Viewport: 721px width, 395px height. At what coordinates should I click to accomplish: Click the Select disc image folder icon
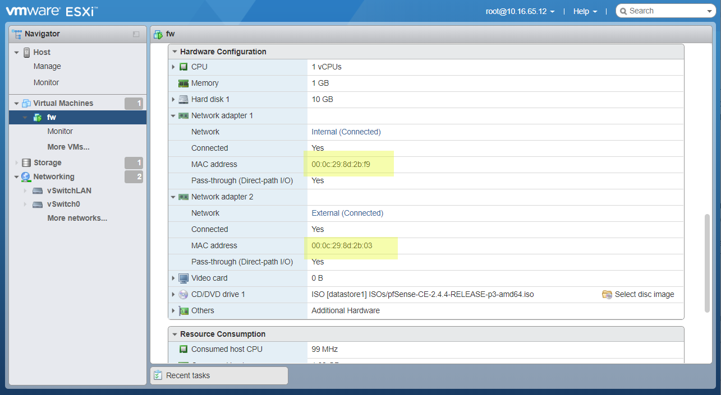[607, 294]
